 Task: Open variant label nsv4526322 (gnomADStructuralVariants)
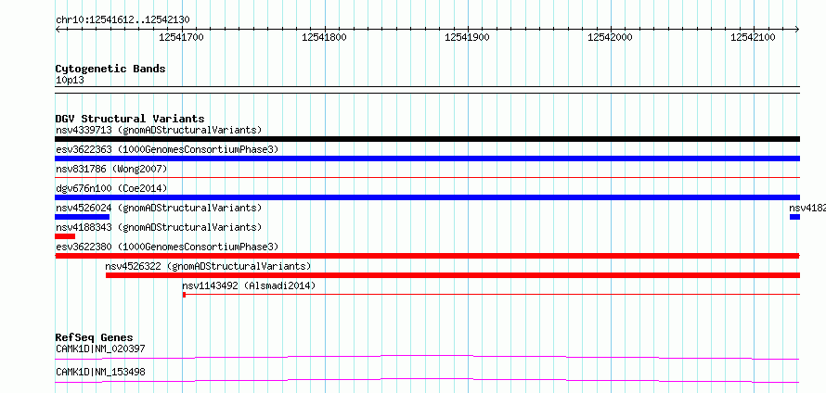[208, 266]
